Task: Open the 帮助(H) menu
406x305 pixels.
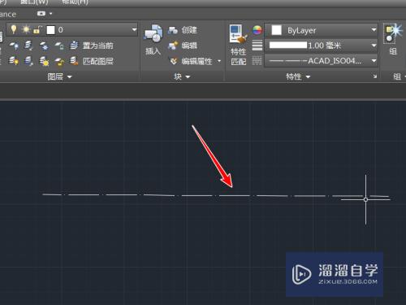Action: coord(75,2)
